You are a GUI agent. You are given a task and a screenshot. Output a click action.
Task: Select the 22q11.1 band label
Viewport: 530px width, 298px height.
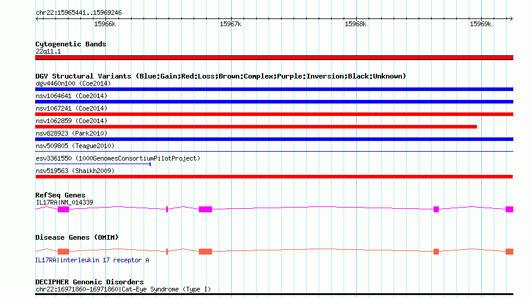pyautogui.click(x=48, y=51)
